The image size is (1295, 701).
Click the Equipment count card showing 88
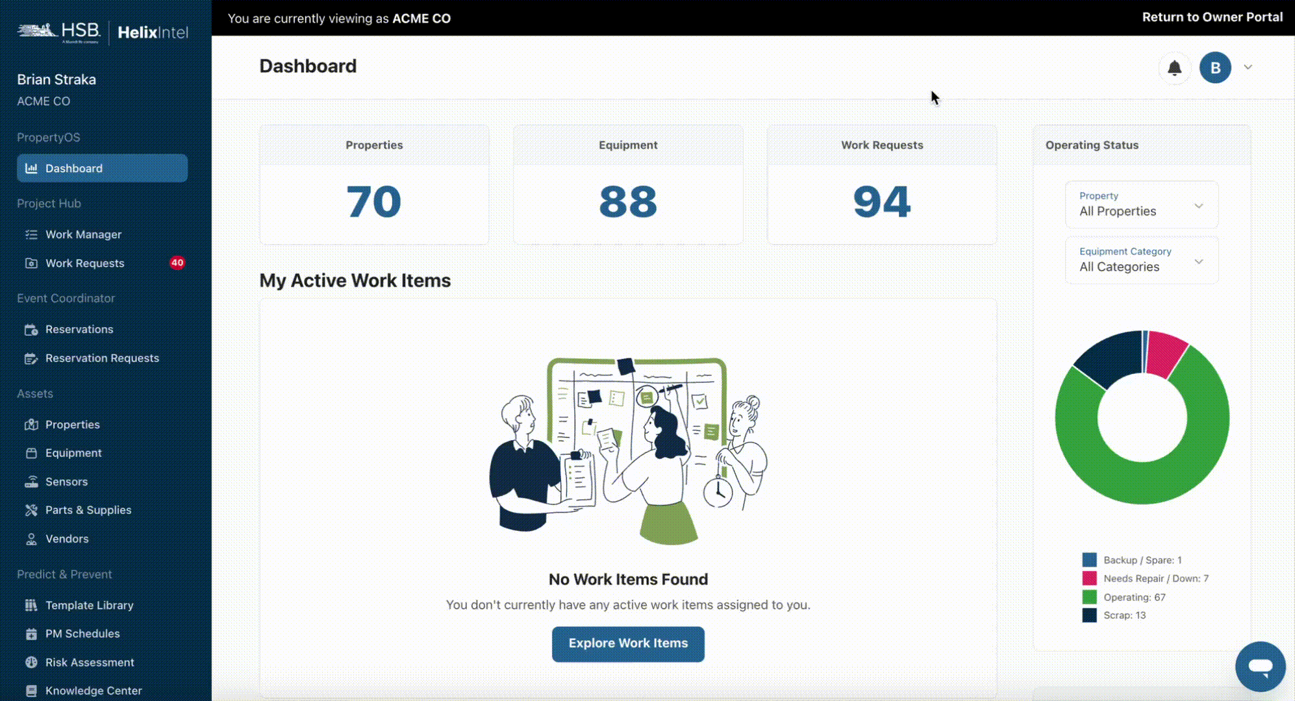pyautogui.click(x=628, y=184)
